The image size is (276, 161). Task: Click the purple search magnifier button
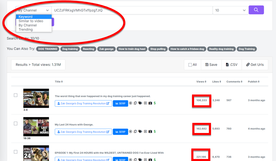(256, 10)
